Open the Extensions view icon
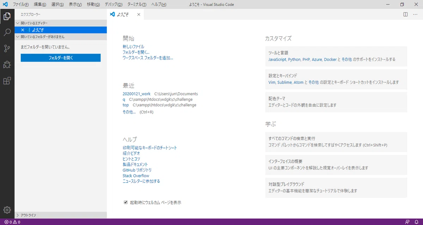The height and width of the screenshot is (225, 423). 7,81
